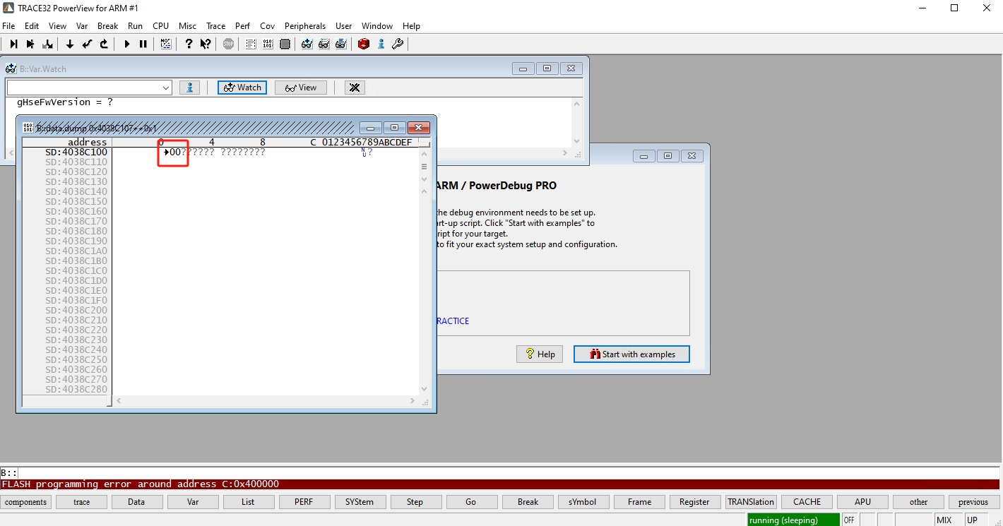Click the components softkey button
Screen dimensions: 1003x526
(26, 502)
